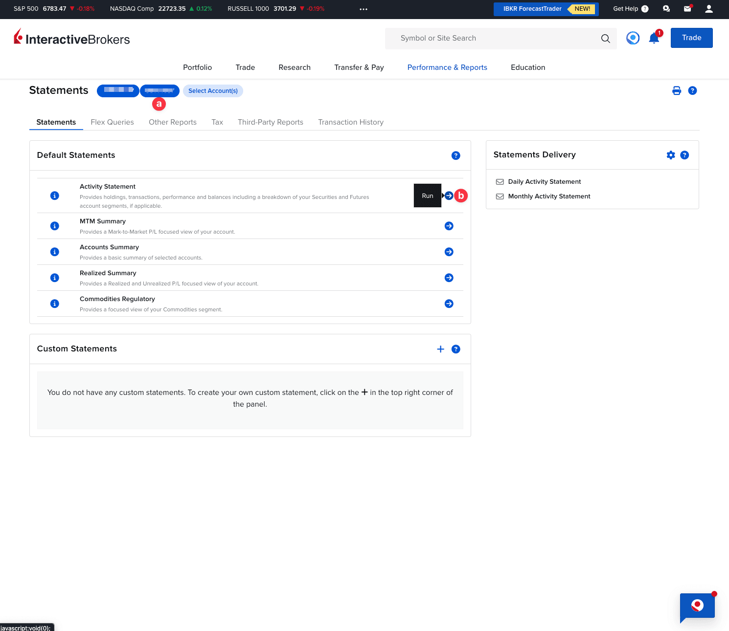Click the Trade button
729x631 pixels.
[691, 38]
